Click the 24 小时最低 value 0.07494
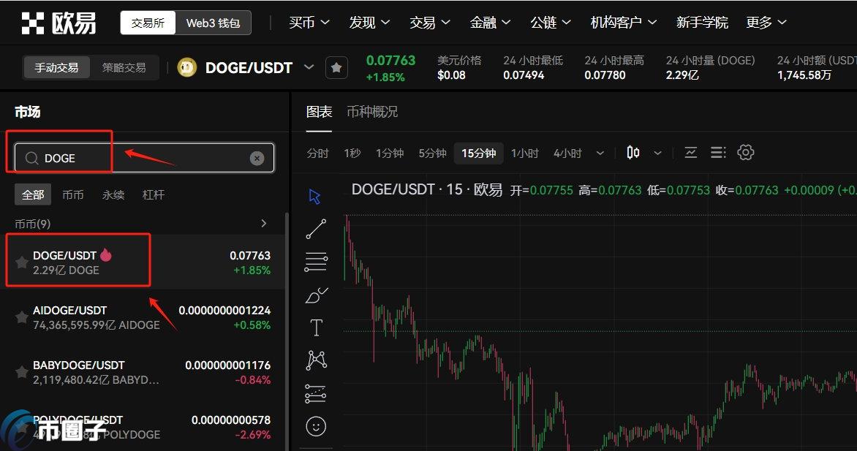The image size is (857, 451). 524,75
